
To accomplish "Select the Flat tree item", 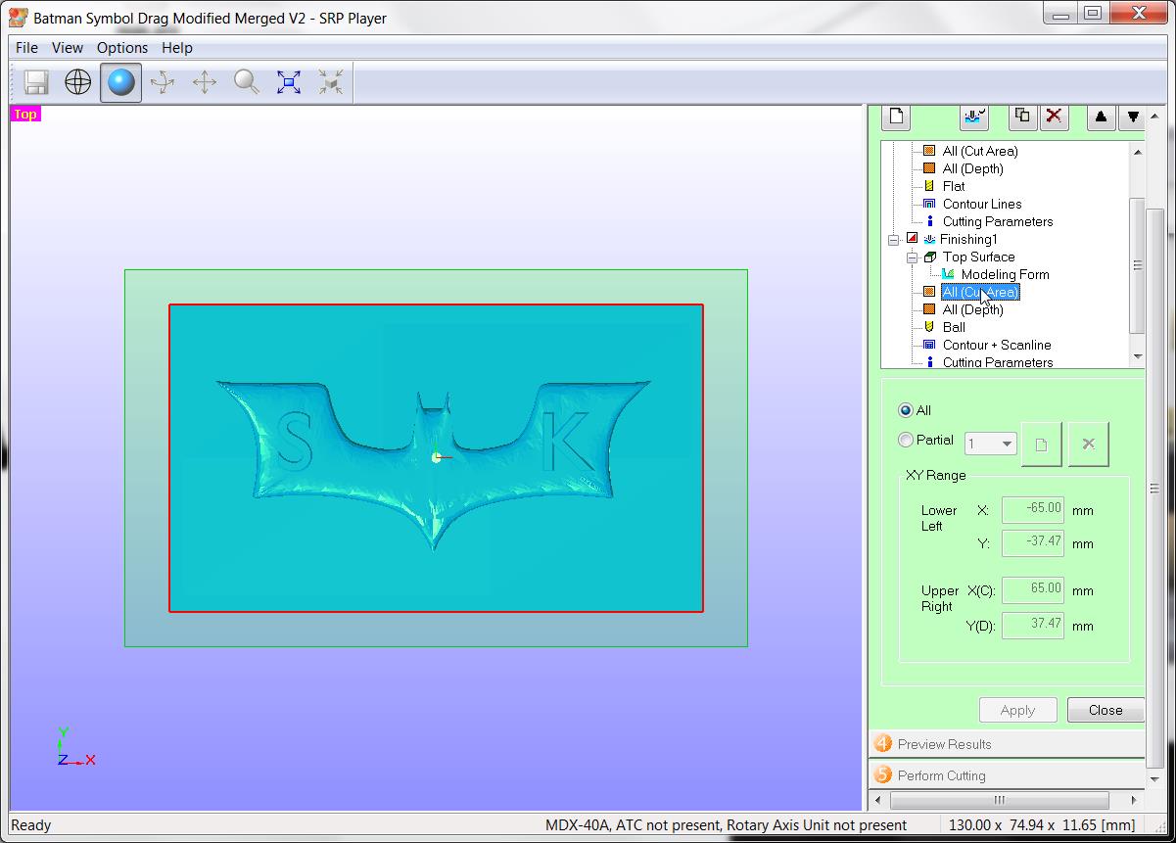I will [954, 186].
